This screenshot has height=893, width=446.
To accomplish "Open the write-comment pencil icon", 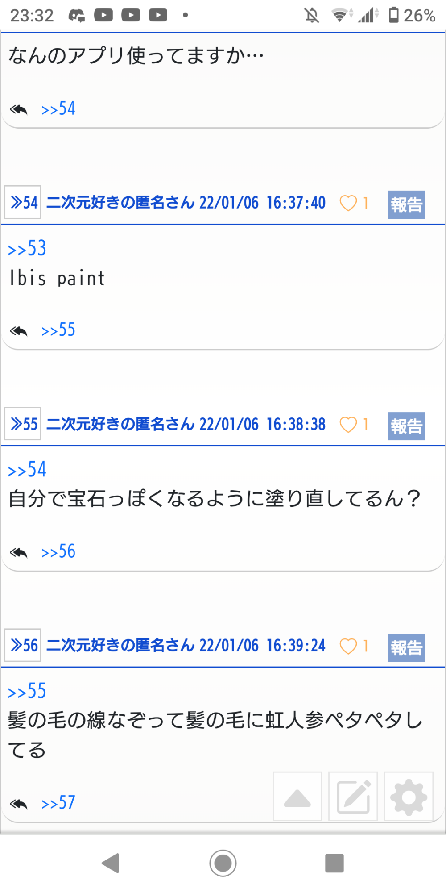I will [353, 796].
